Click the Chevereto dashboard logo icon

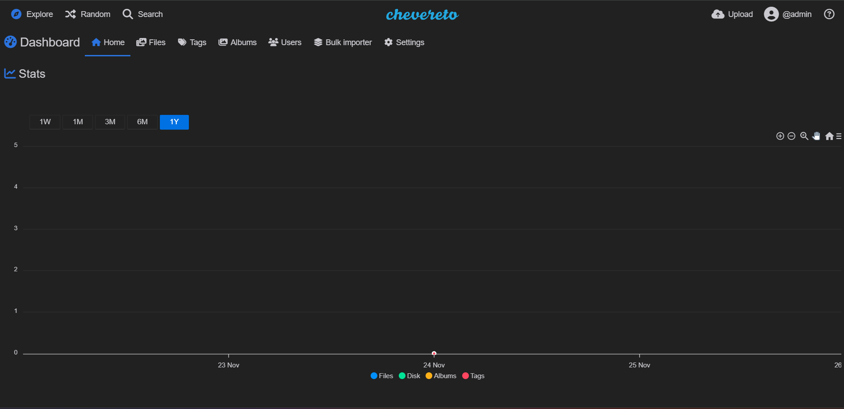coord(10,42)
